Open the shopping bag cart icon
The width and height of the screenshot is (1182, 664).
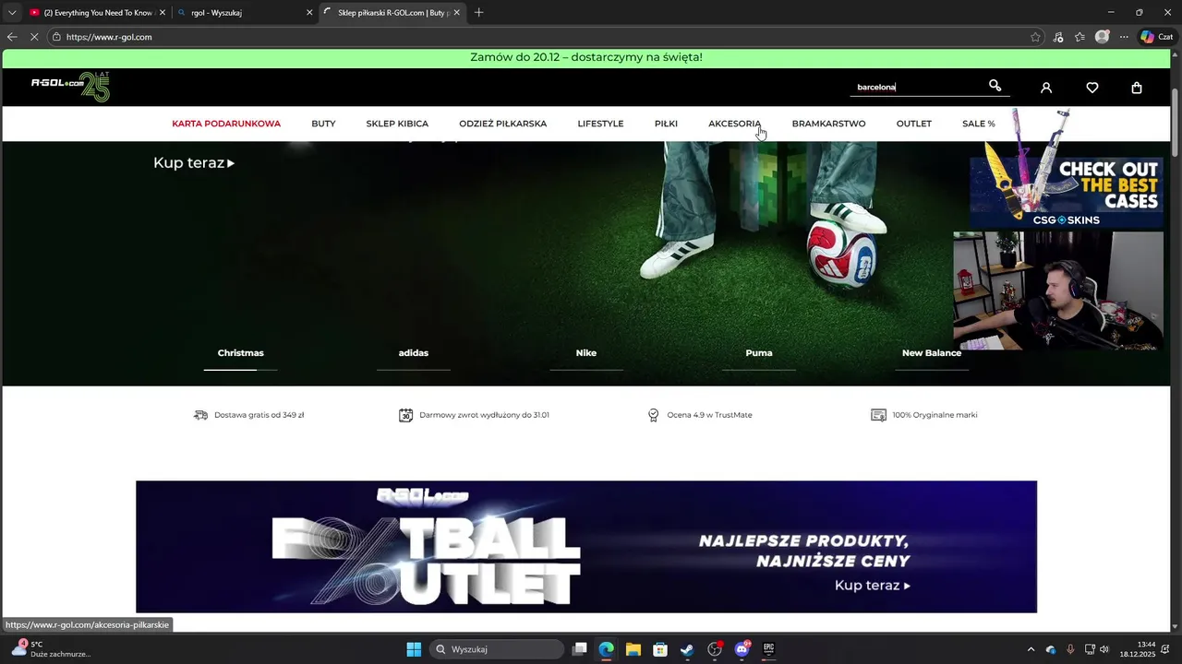[x=1137, y=88]
